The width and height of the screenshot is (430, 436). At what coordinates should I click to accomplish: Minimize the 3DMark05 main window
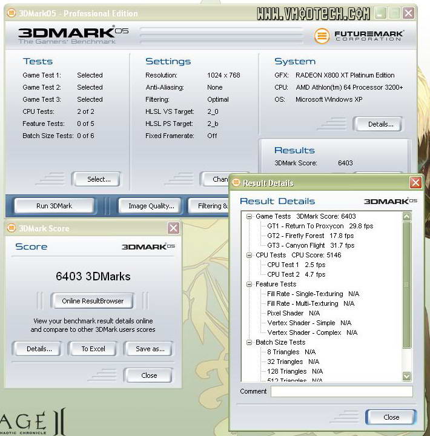pyautogui.click(x=380, y=13)
